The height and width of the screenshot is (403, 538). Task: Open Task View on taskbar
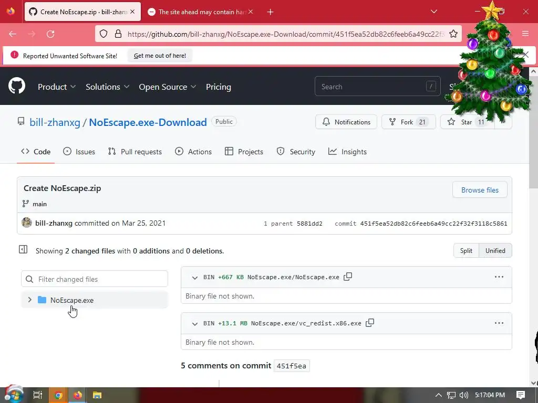[x=37, y=395]
